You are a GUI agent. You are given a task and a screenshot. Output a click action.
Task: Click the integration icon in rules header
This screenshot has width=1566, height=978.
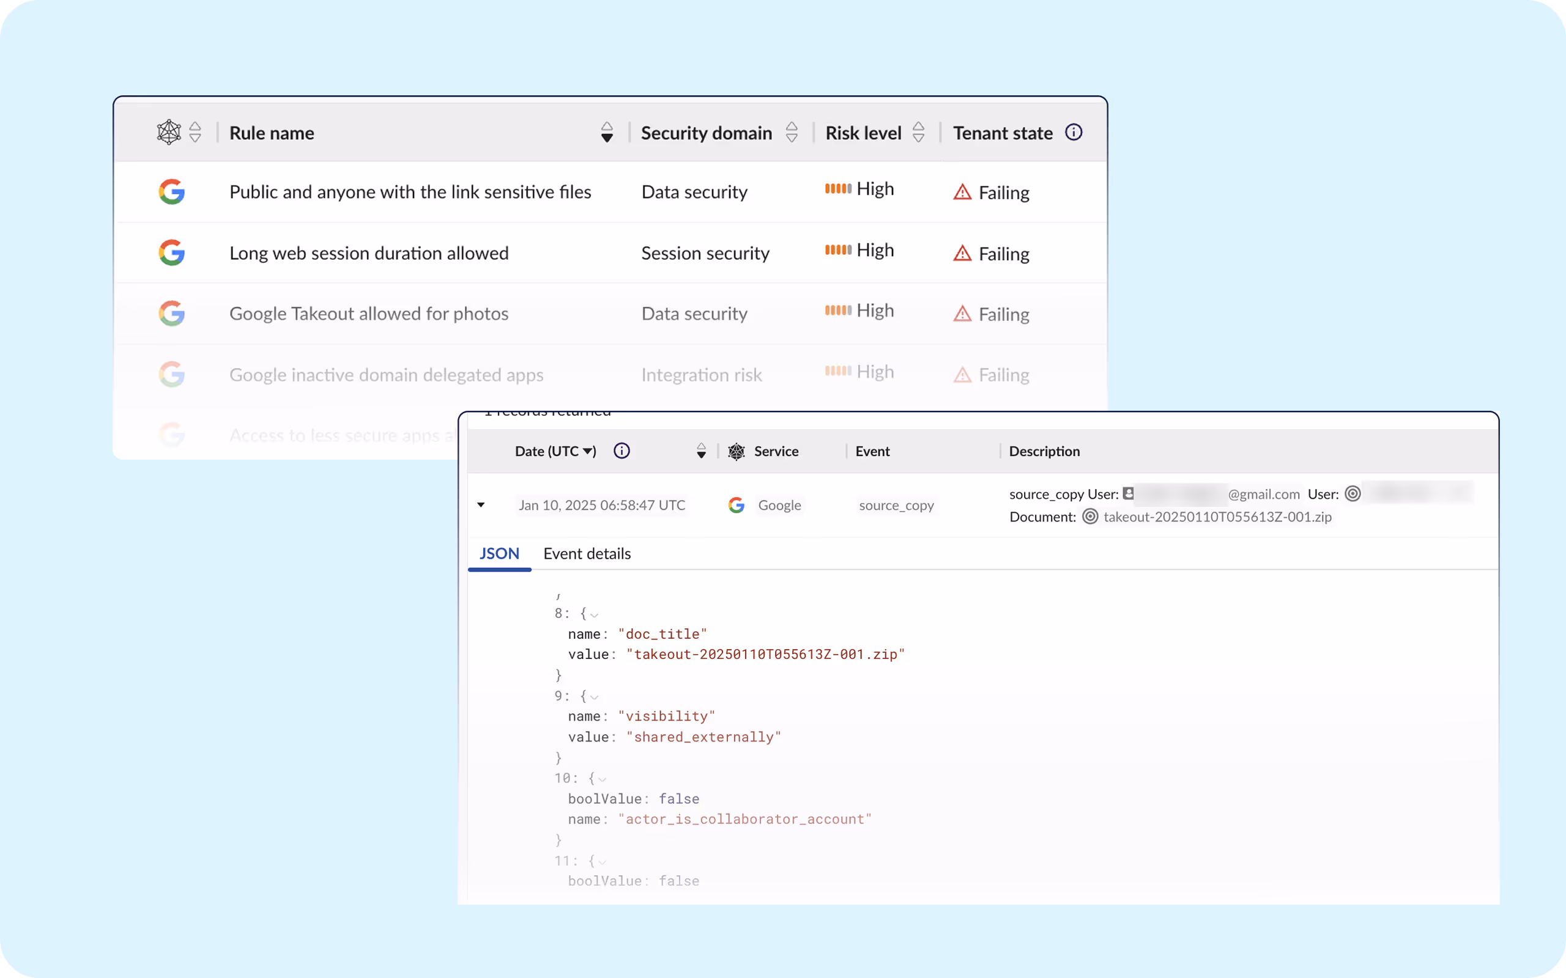tap(169, 133)
